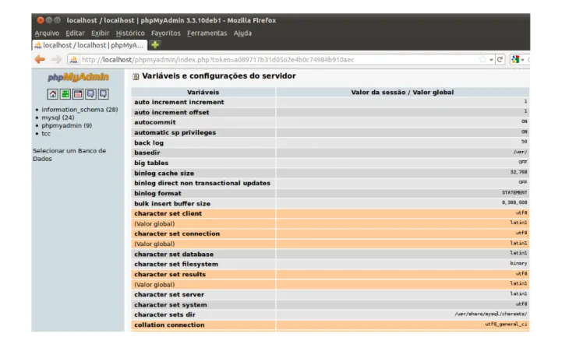This screenshot has width=562, height=344.
Task: Open the phpmyadmin (9) database
Action: pyautogui.click(x=67, y=125)
